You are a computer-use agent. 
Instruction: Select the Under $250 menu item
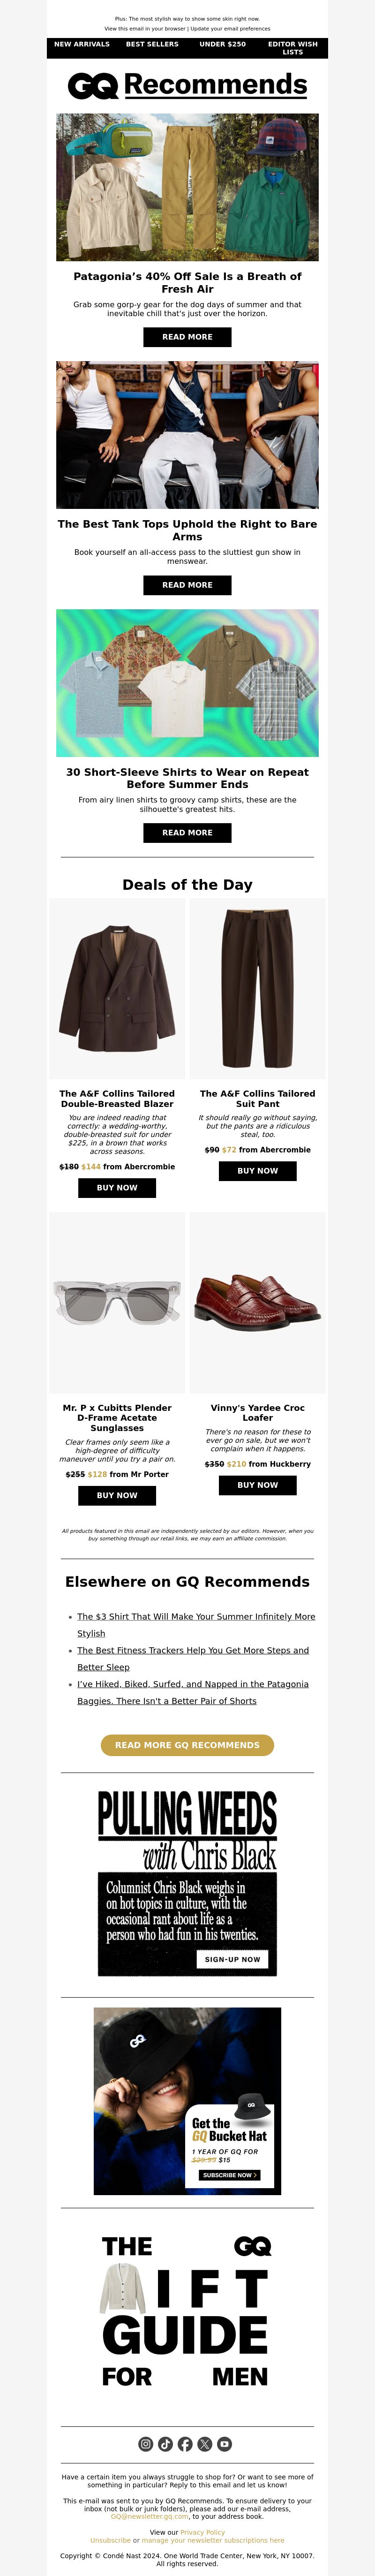click(222, 44)
